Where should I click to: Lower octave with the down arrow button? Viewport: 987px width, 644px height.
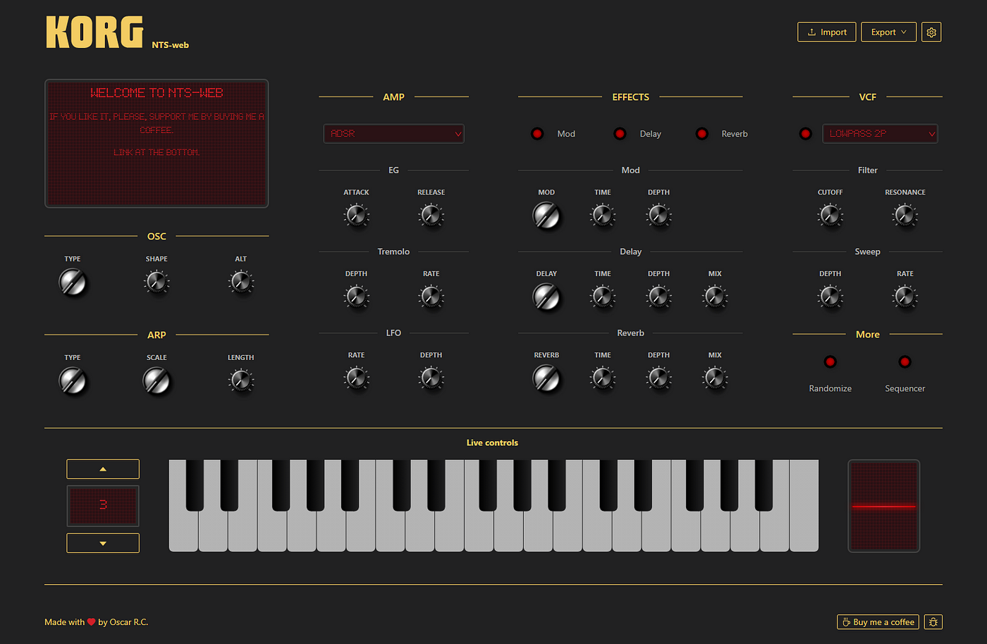tap(103, 543)
